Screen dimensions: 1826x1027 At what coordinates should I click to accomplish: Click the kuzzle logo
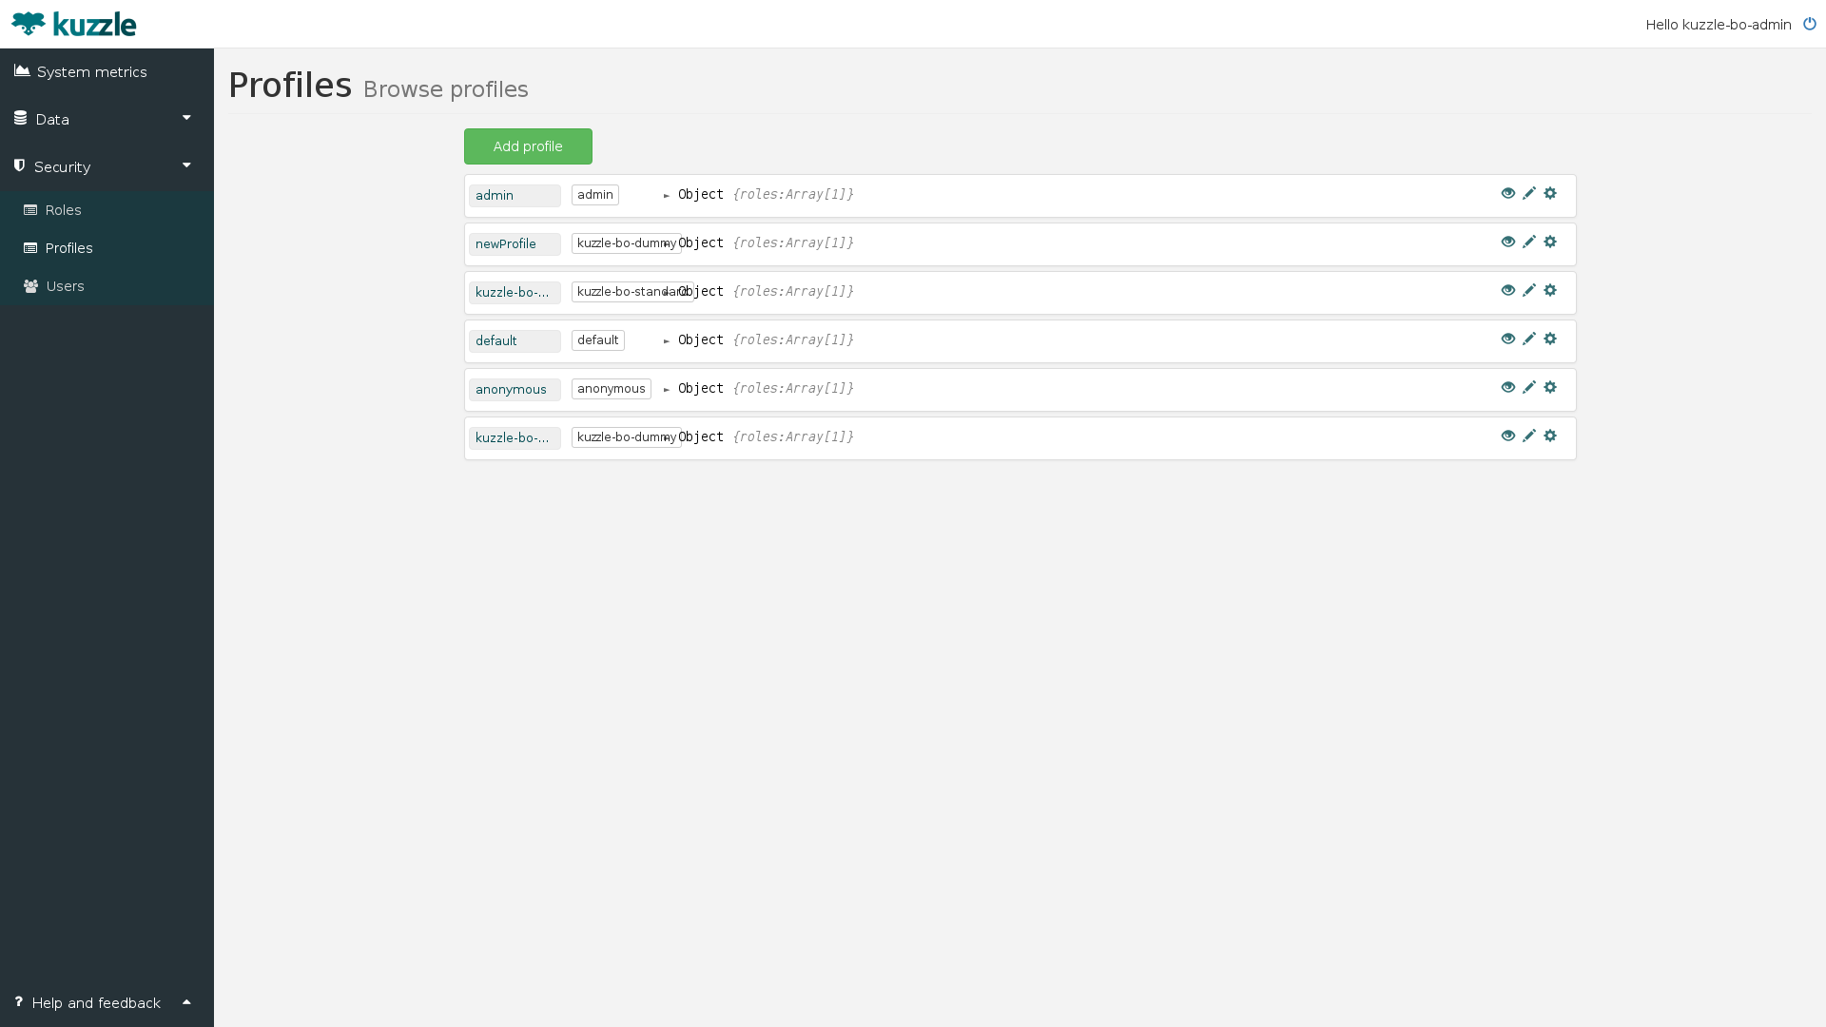click(x=74, y=24)
